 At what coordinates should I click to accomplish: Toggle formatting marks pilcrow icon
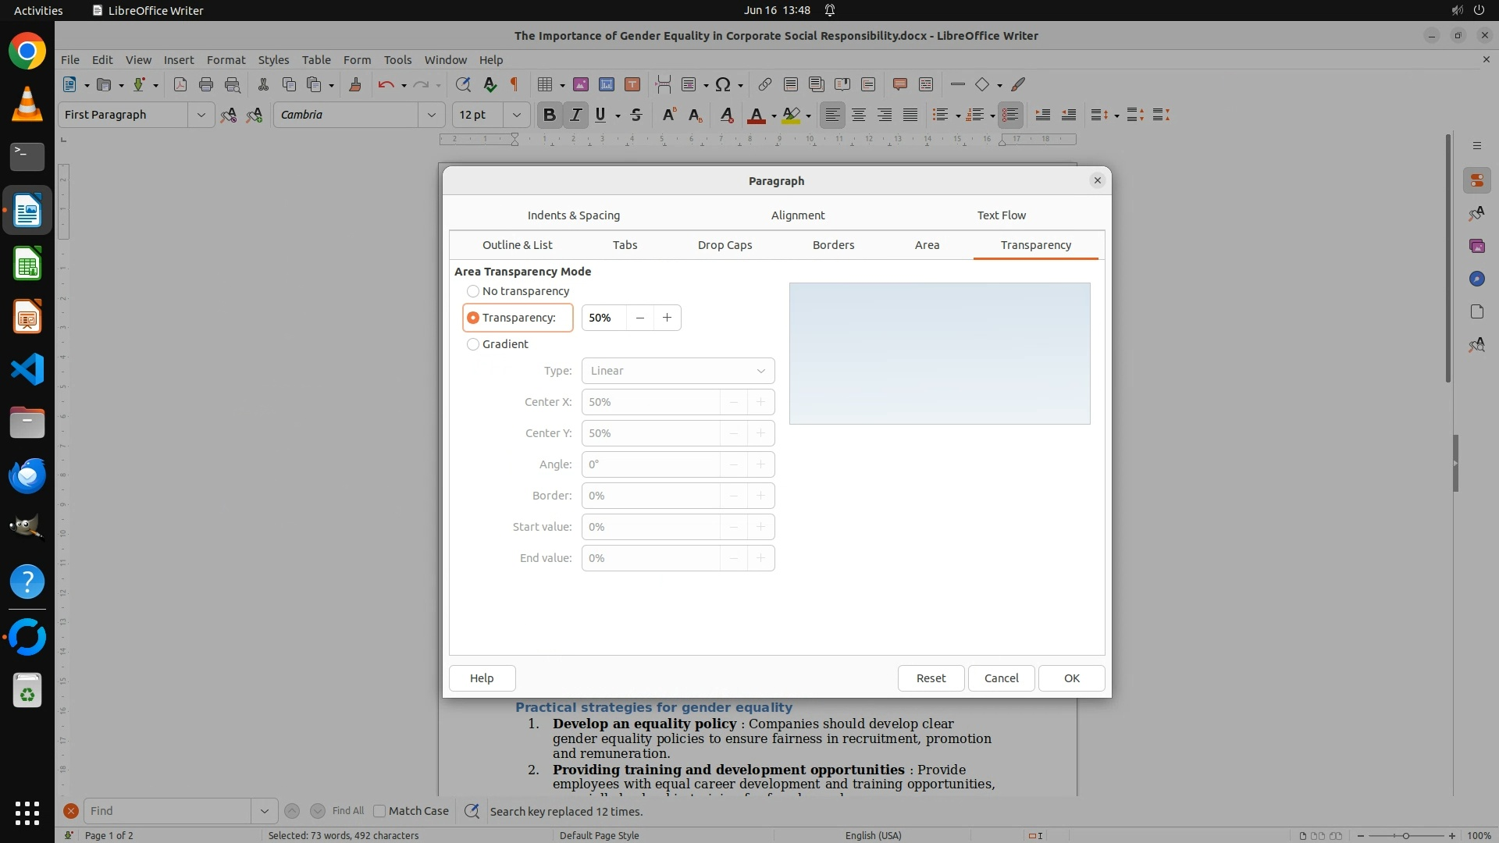coord(515,84)
